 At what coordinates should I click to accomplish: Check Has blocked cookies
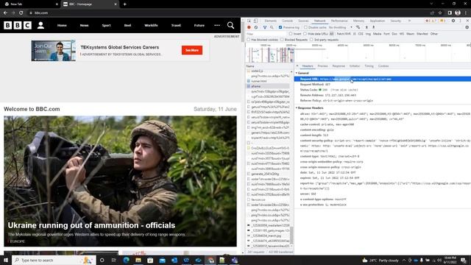click(249, 40)
